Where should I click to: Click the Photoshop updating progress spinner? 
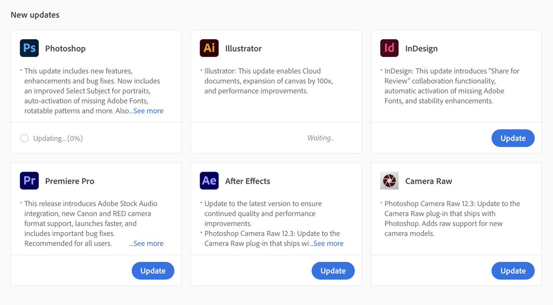point(24,138)
